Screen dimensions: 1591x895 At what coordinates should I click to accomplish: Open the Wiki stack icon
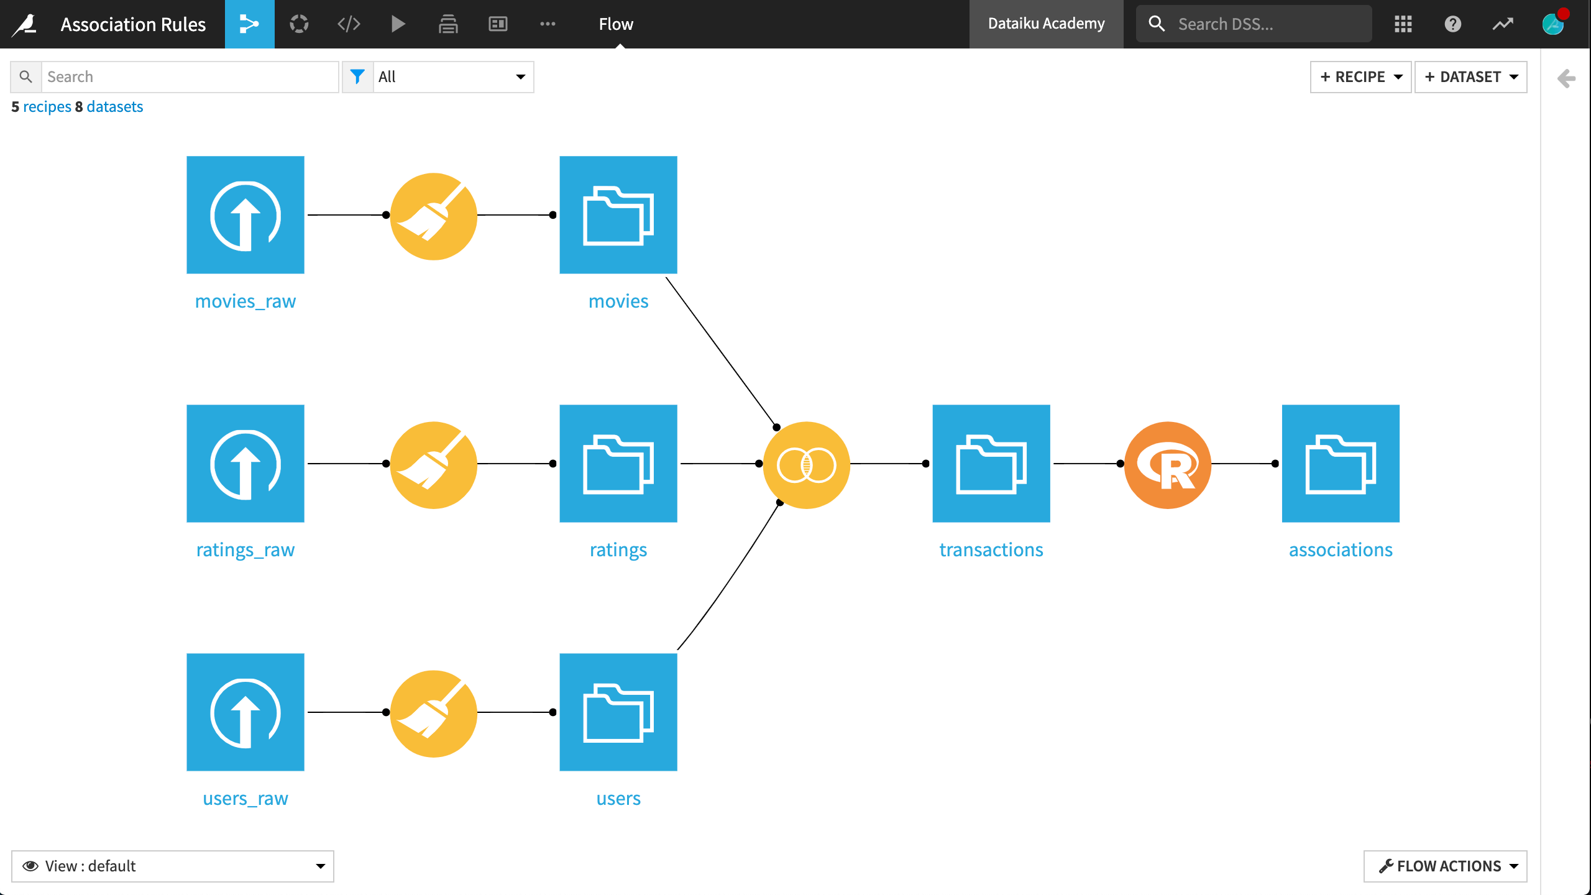coord(448,24)
